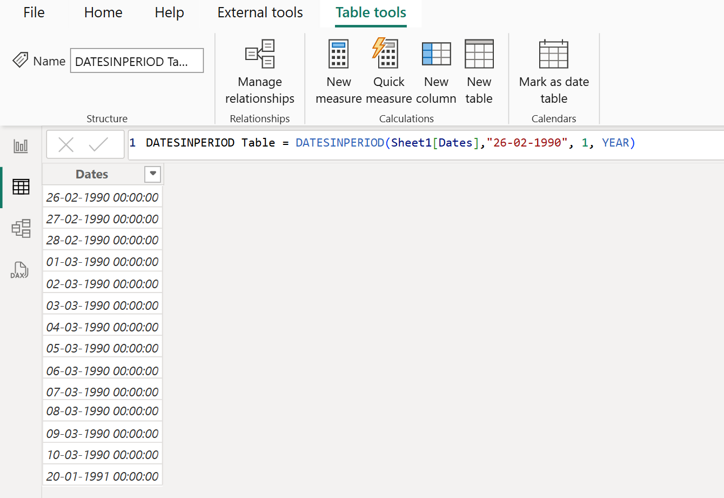This screenshot has width=724, height=498.
Task: Select the Data view icon
Action: 21,187
